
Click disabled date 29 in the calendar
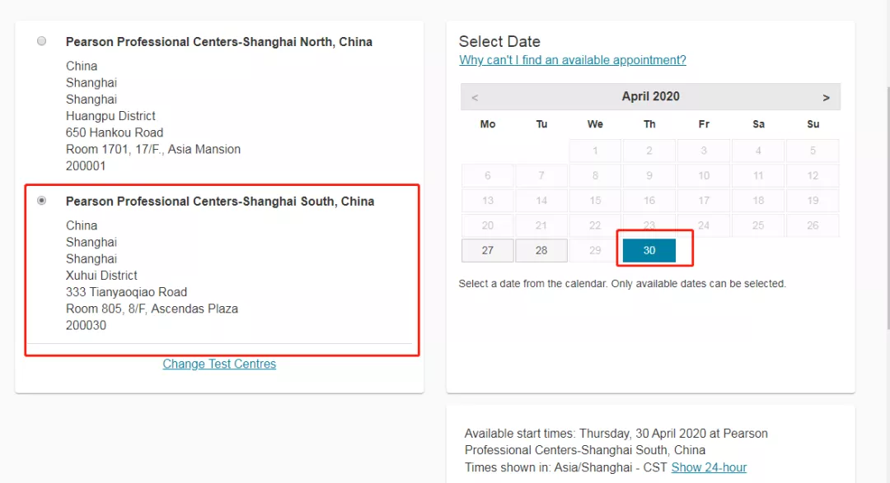click(x=595, y=250)
